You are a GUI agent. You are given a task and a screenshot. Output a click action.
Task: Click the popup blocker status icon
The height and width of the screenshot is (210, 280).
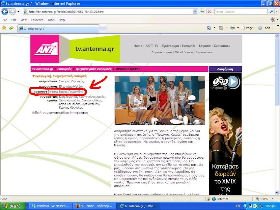coord(207,199)
